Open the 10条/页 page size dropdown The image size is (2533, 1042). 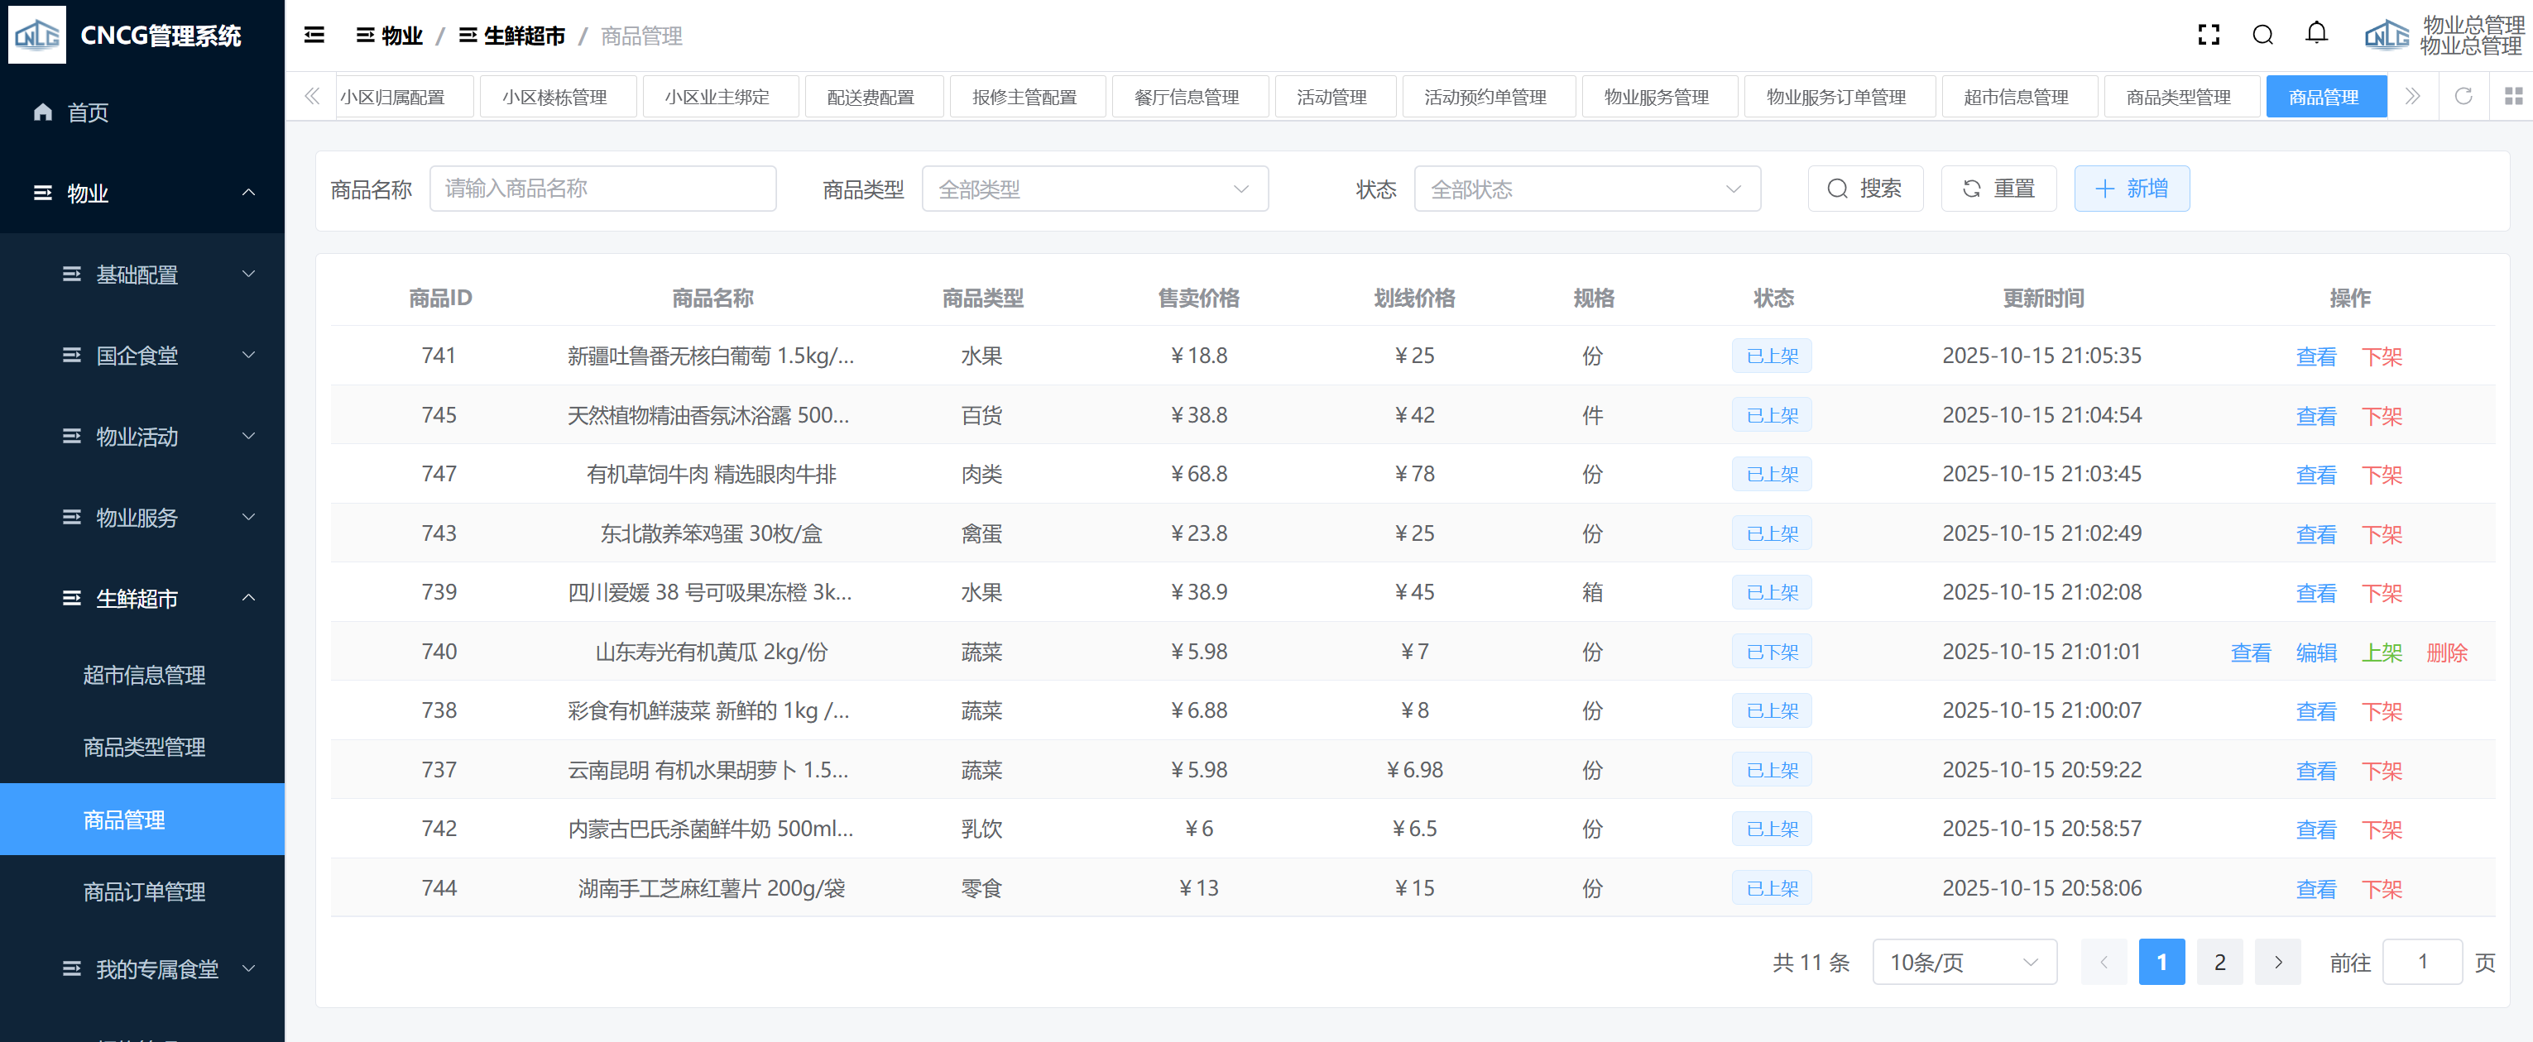[x=1963, y=963]
